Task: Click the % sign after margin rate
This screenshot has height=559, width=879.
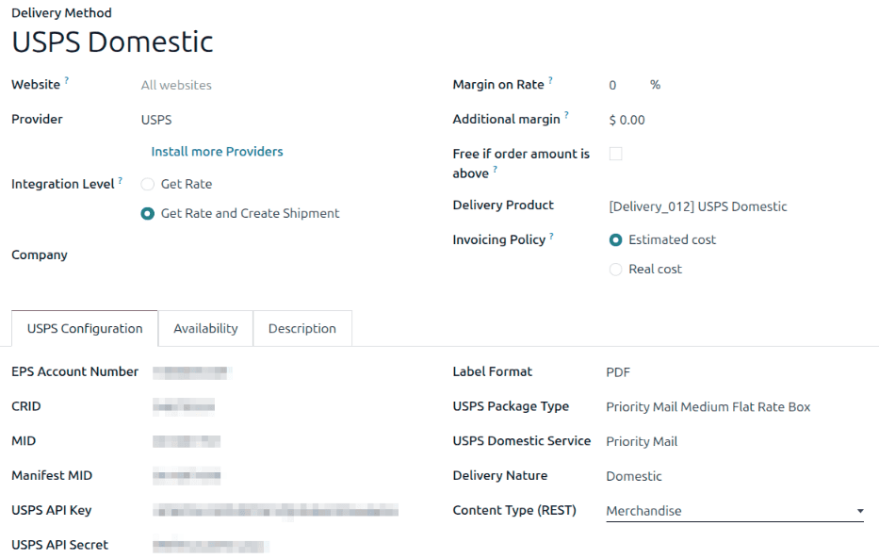Action: pos(656,85)
